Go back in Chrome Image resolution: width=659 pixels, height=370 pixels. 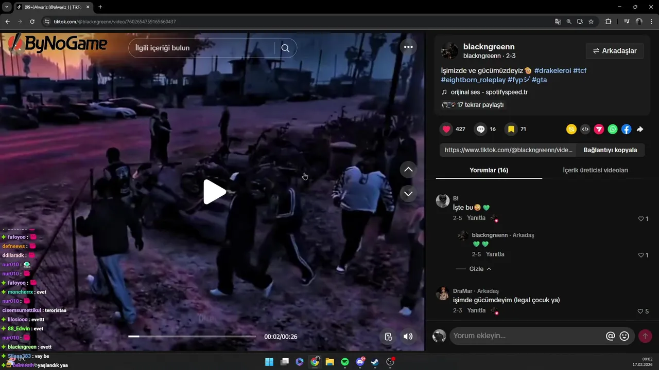(7, 22)
